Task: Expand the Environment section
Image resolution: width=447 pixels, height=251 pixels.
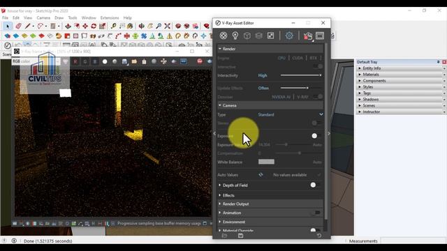Action: (220, 222)
